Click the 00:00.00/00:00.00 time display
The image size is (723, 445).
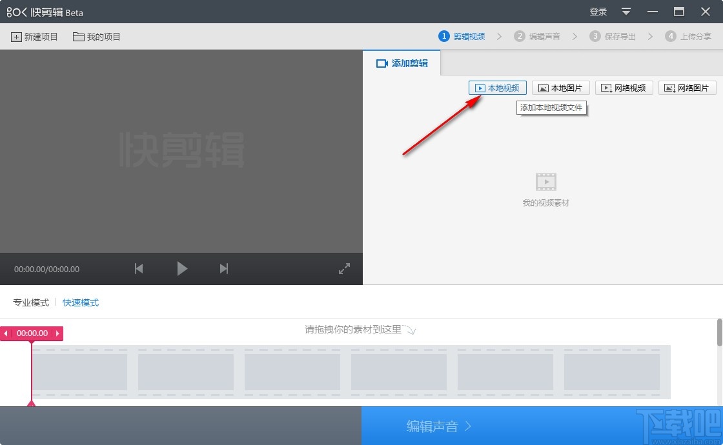click(x=46, y=269)
